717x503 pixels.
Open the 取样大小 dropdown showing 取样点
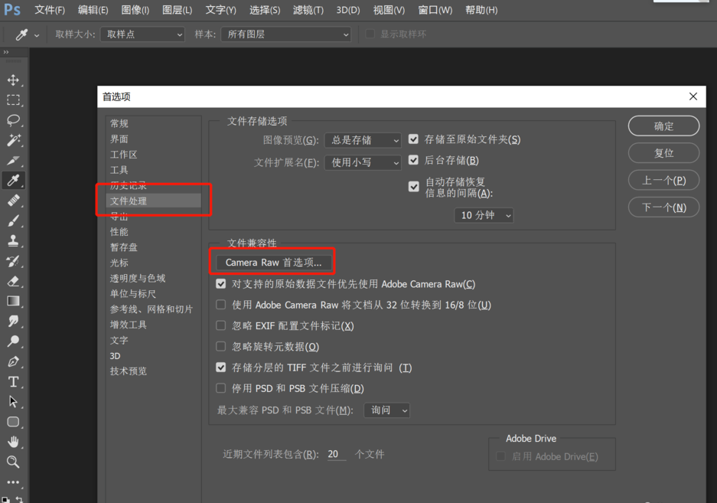142,34
